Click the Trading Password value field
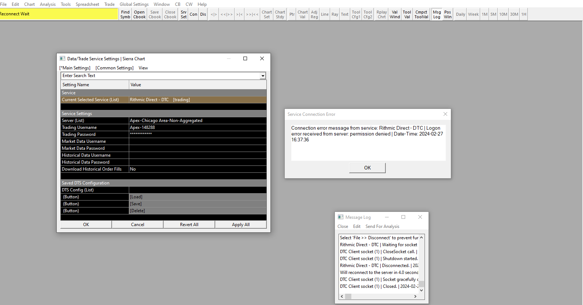This screenshot has width=583, height=305. tap(198, 134)
